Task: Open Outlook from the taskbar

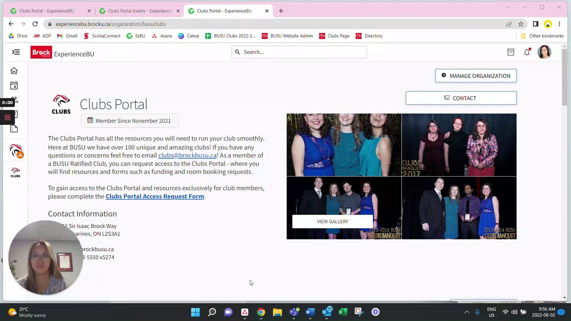Action: click(x=327, y=312)
